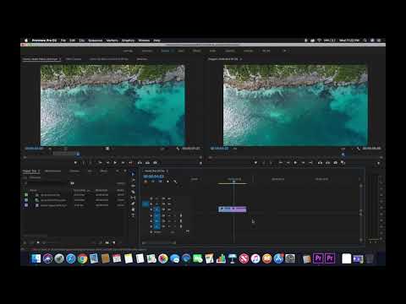Open Spotlight search in the menu bar

point(365,41)
